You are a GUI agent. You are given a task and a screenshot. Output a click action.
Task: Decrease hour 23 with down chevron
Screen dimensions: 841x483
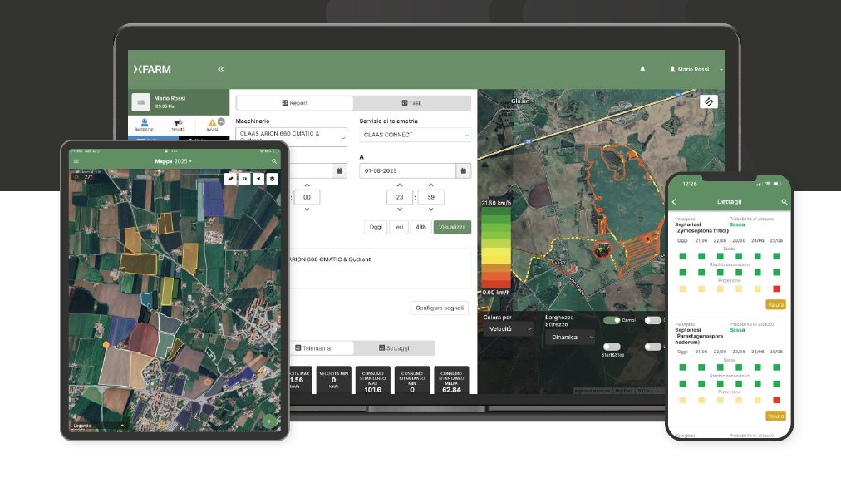pos(400,209)
